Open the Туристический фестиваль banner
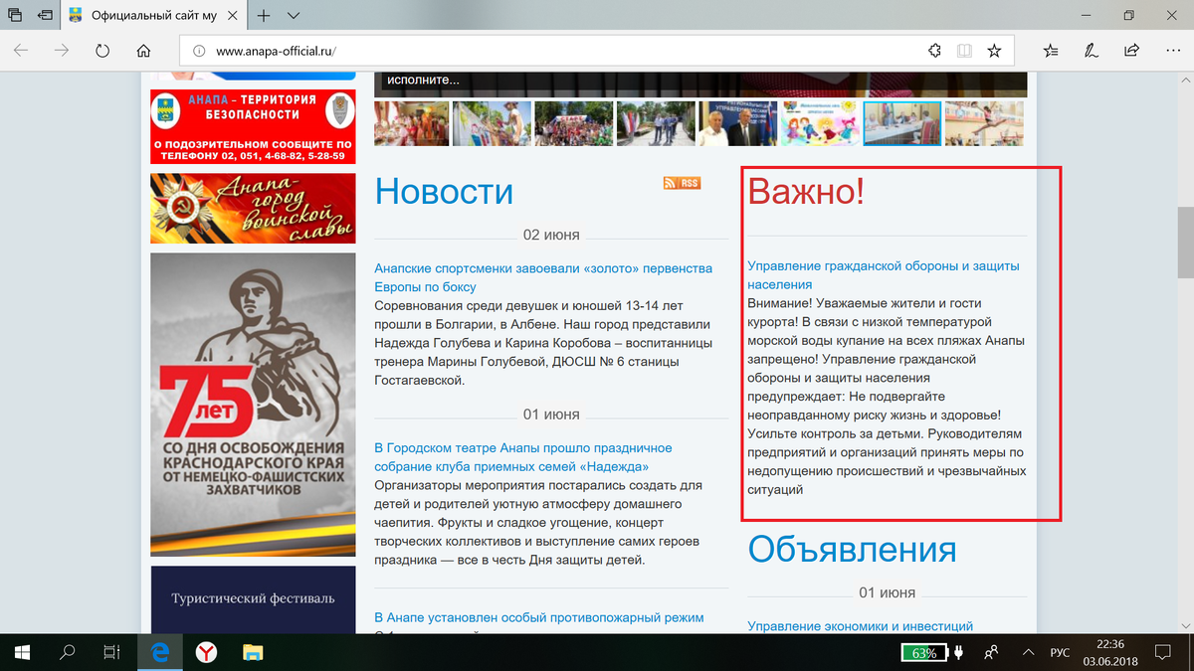This screenshot has height=671, width=1194. [253, 599]
